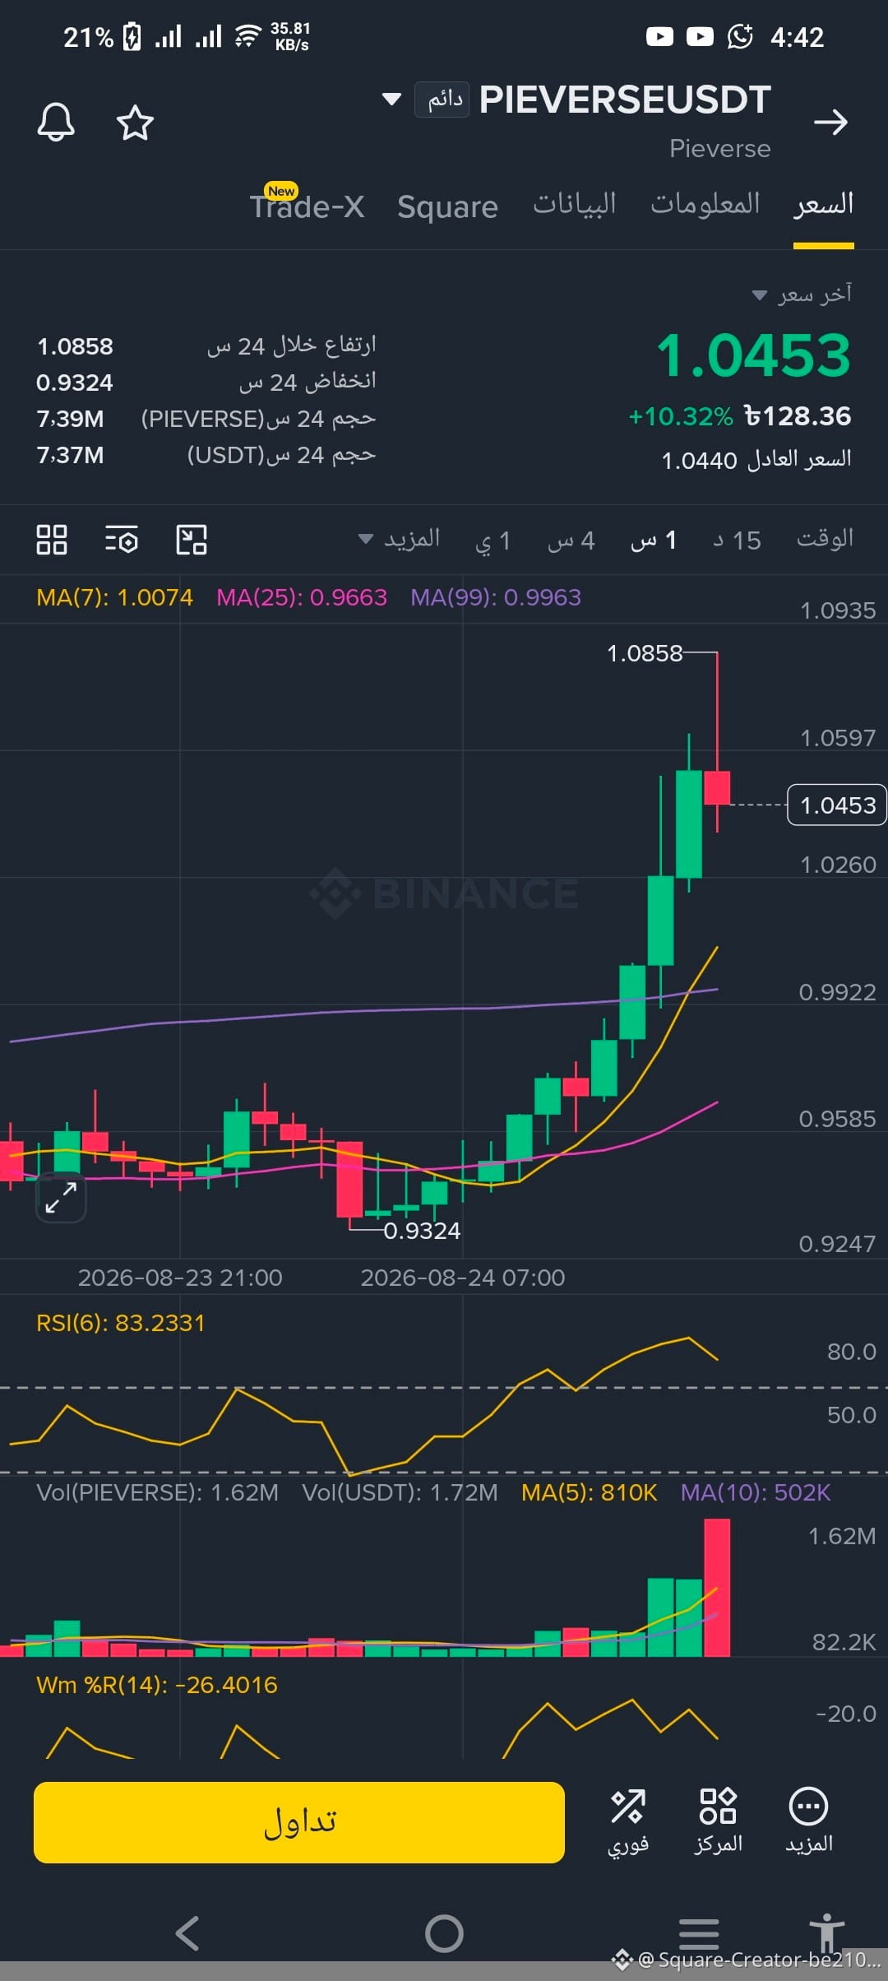Select the السعر price tab

[x=823, y=205]
